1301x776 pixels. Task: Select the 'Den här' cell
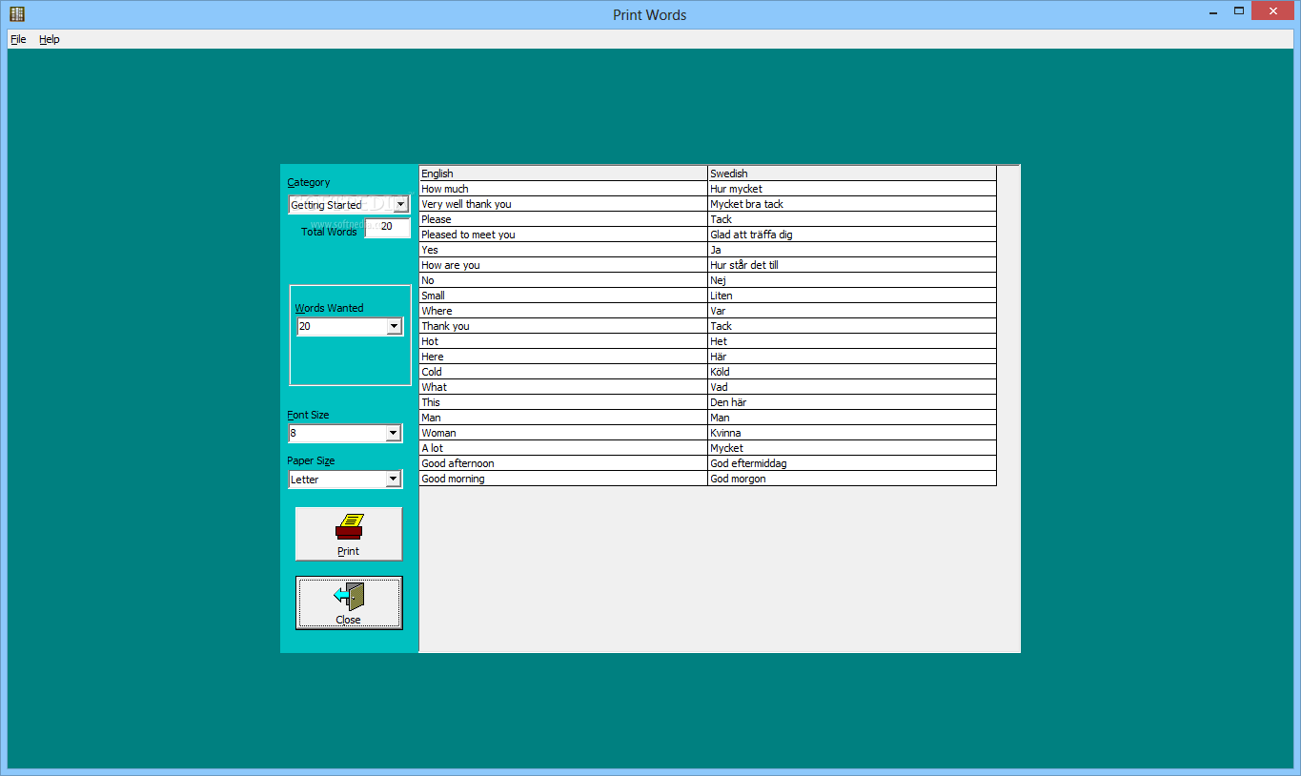(x=852, y=402)
